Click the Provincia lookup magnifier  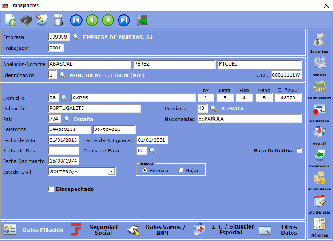click(x=214, y=109)
